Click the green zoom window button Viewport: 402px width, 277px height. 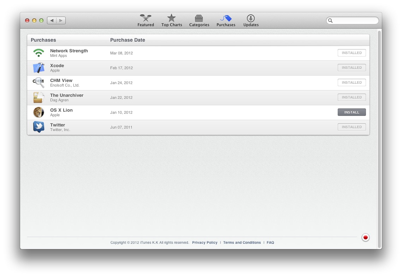[x=41, y=20]
